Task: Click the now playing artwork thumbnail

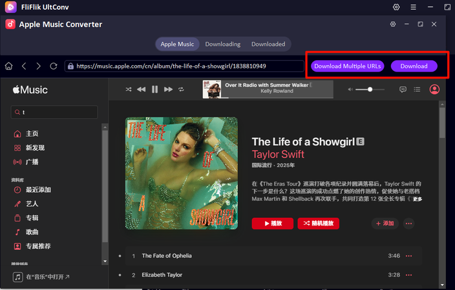Action: [212, 90]
